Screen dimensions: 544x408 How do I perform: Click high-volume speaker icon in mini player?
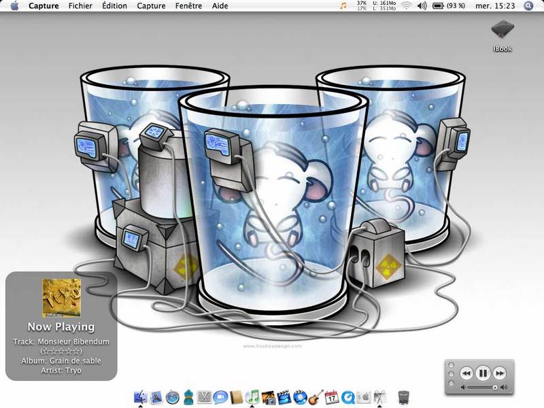click(x=504, y=387)
